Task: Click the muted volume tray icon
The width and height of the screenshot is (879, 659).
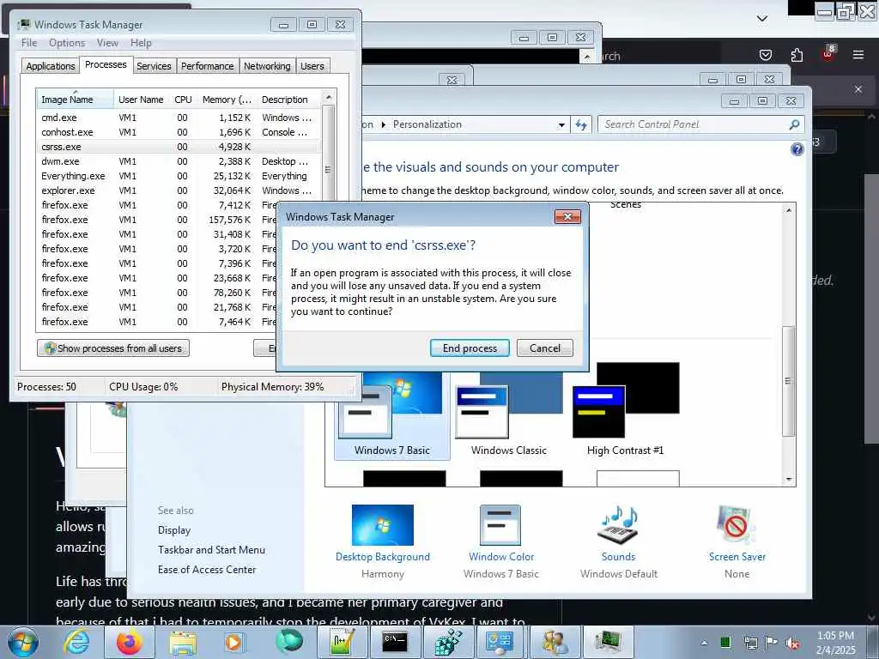Action: tap(792, 643)
